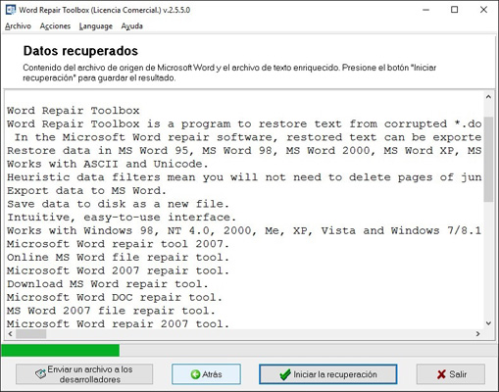Click the green progress bar
The width and height of the screenshot is (499, 392).
coord(61,350)
